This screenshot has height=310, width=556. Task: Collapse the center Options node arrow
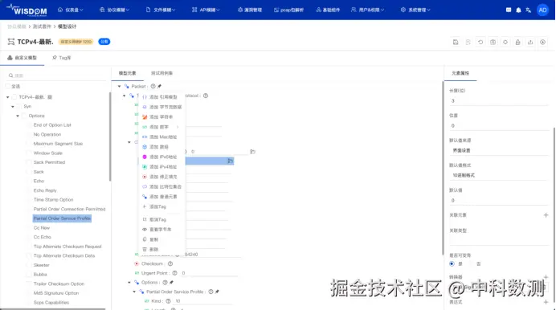[x=129, y=283]
